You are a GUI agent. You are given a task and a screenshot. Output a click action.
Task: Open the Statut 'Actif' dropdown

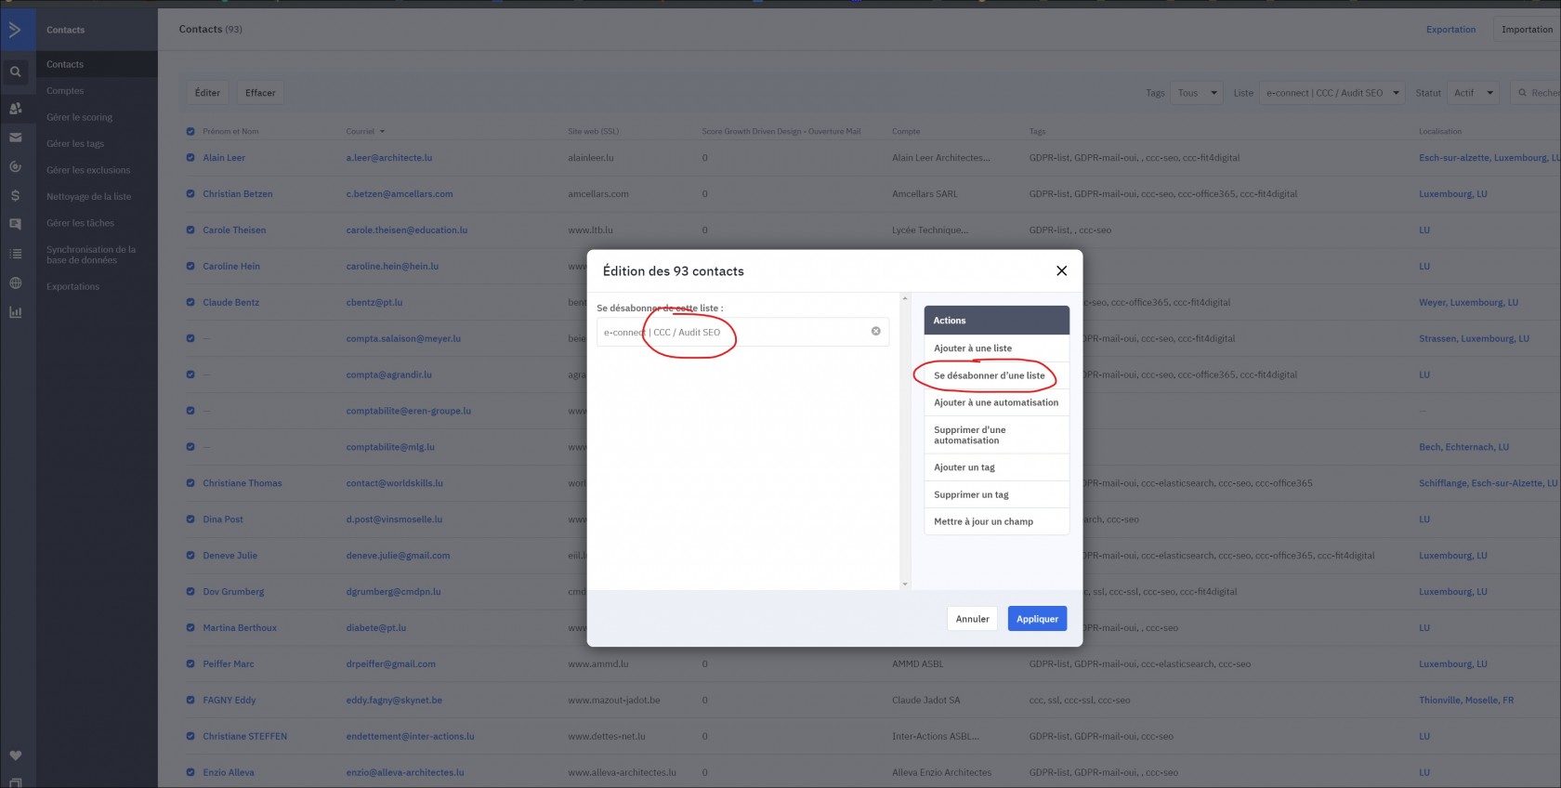(1473, 93)
